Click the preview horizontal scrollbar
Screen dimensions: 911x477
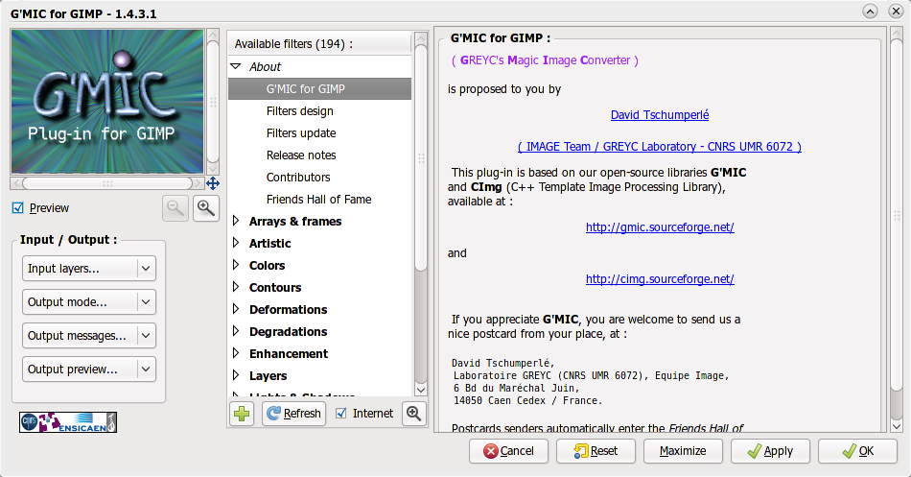point(107,183)
